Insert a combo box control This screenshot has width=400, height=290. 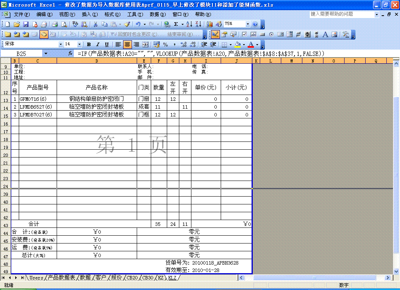289,34
